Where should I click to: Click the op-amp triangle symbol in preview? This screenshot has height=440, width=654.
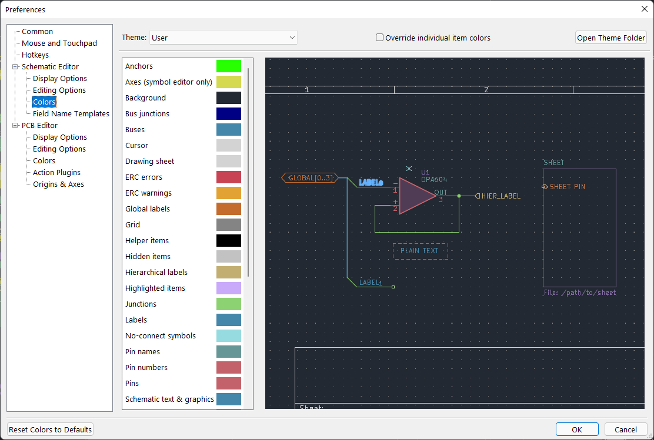click(417, 196)
